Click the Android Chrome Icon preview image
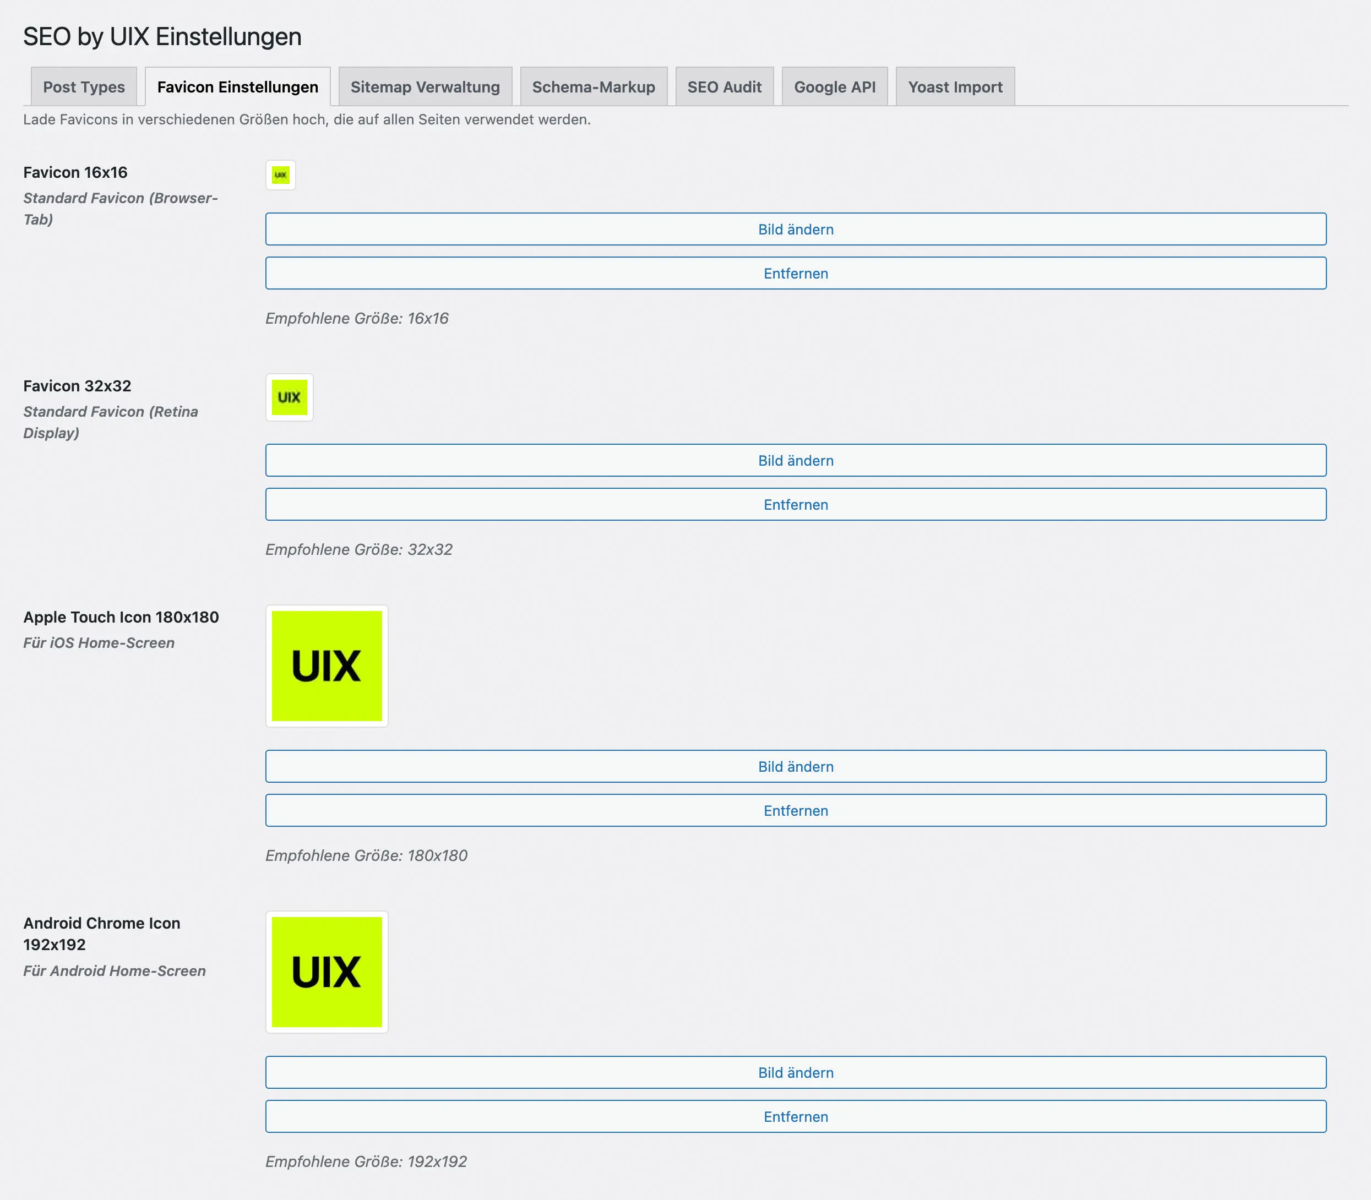Image resolution: width=1371 pixels, height=1200 pixels. 327,972
